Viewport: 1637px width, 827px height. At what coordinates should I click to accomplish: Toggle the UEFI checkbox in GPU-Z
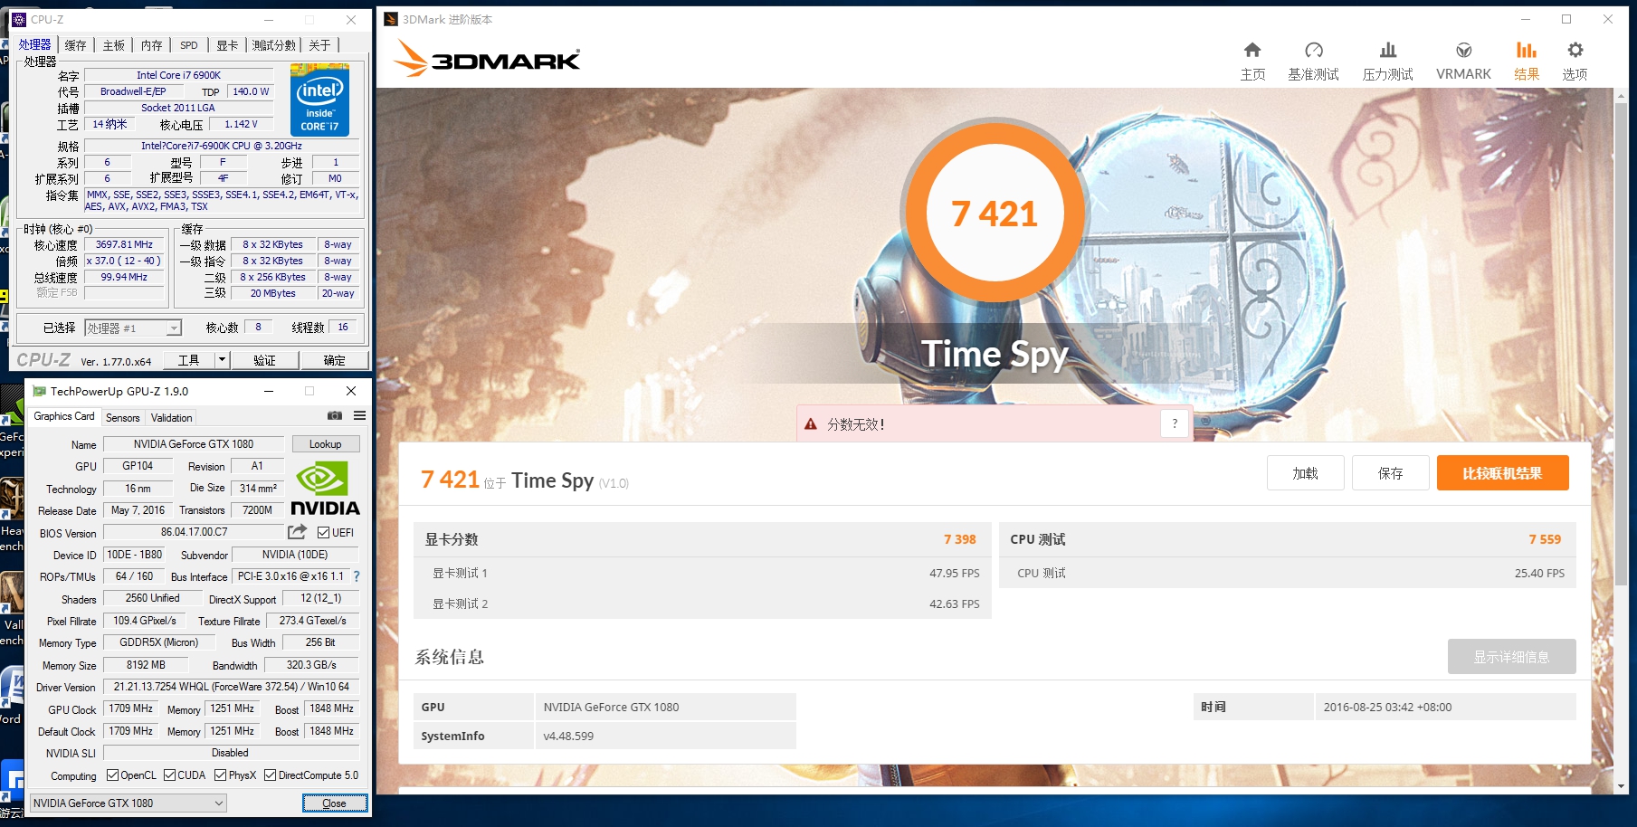pos(322,532)
